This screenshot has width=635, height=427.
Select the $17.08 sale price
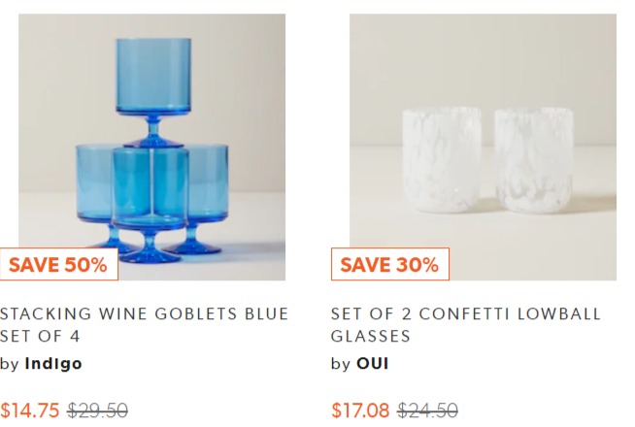[361, 411]
